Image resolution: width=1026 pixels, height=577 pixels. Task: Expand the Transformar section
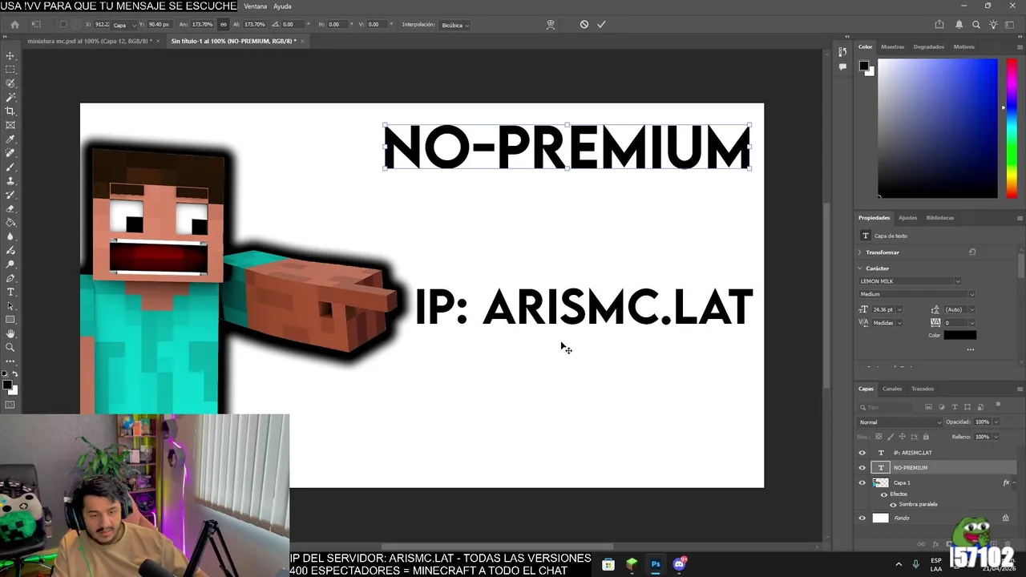(860, 252)
